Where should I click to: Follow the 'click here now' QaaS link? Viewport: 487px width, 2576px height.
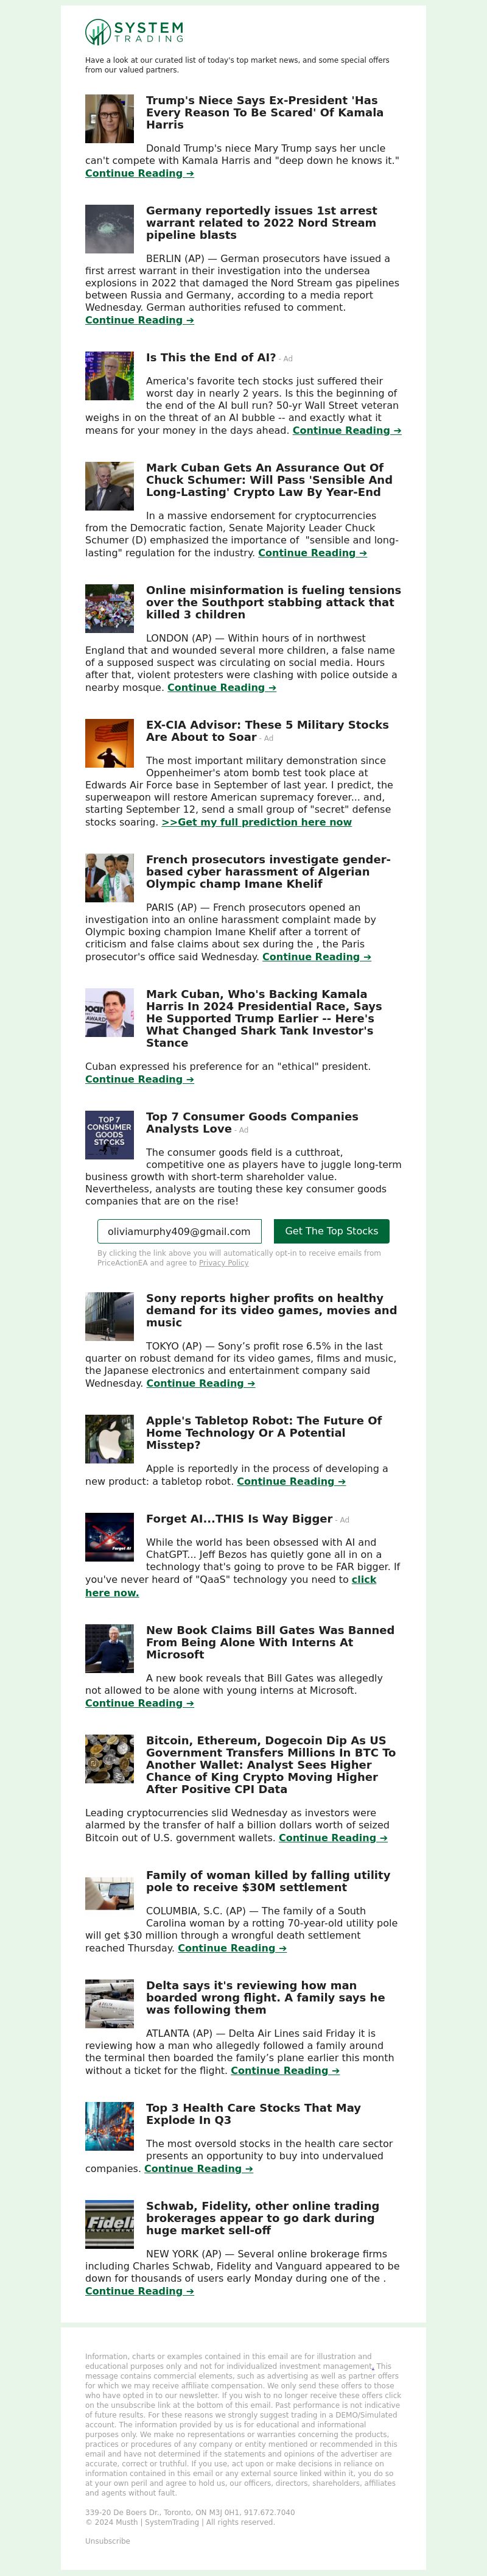[x=231, y=1586]
